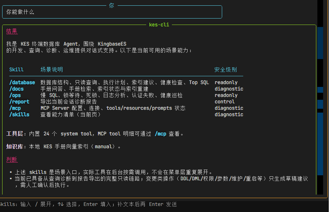332x212 pixels.
Task: Click the 安全级别 column header
Action: point(225,69)
